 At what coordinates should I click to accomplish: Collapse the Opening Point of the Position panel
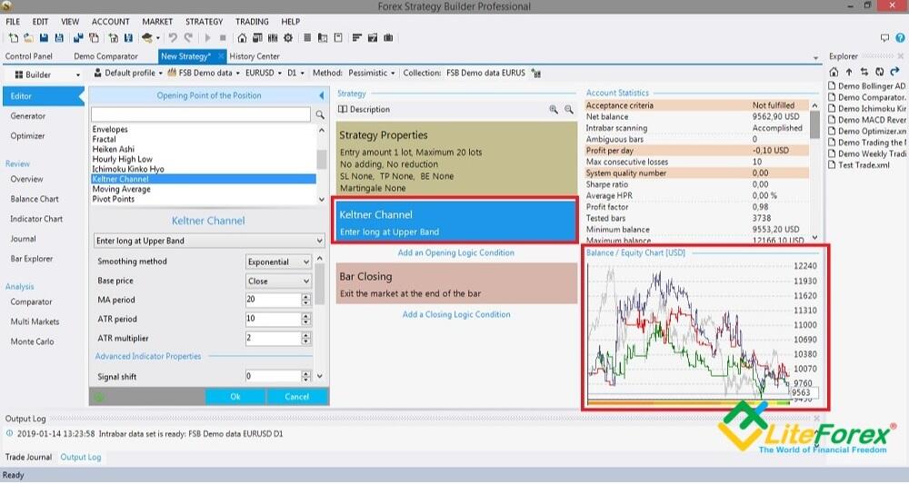pyautogui.click(x=322, y=95)
